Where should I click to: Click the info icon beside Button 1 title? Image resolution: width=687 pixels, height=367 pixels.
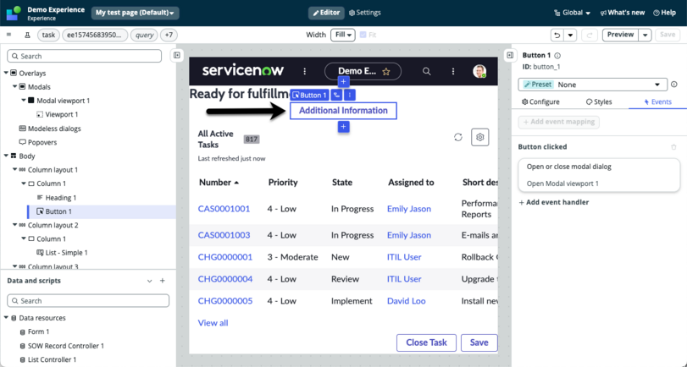tap(557, 56)
